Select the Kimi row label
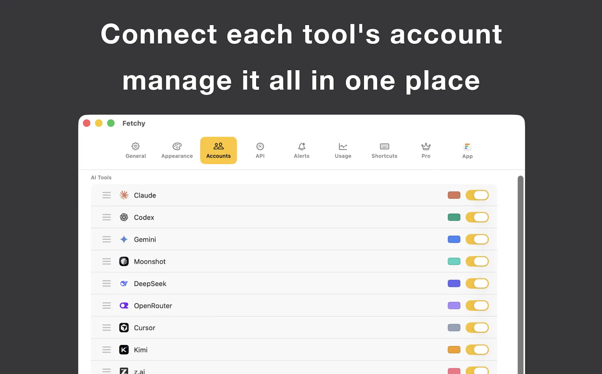602x374 pixels. [x=141, y=350]
